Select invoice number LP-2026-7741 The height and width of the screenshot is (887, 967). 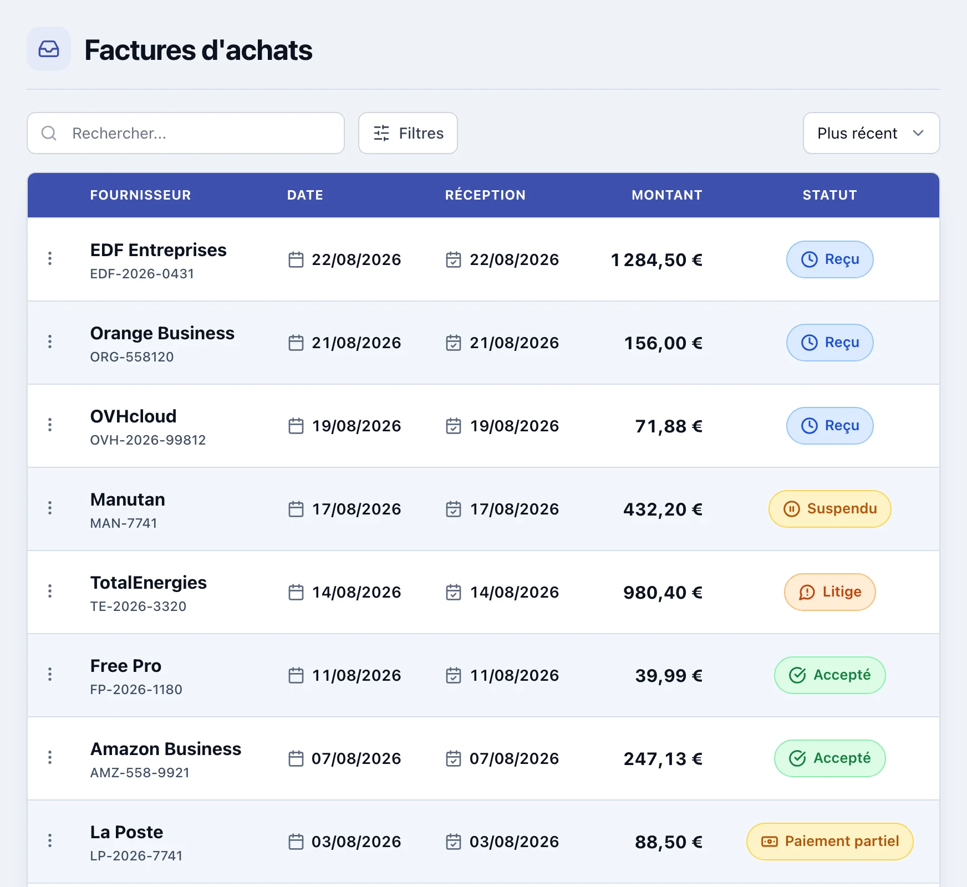[136, 856]
